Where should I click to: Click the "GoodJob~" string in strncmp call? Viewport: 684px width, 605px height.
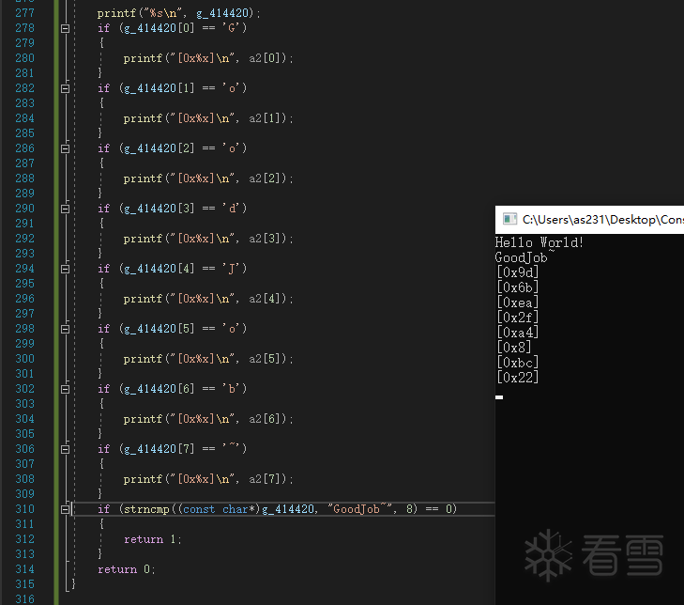click(x=360, y=509)
